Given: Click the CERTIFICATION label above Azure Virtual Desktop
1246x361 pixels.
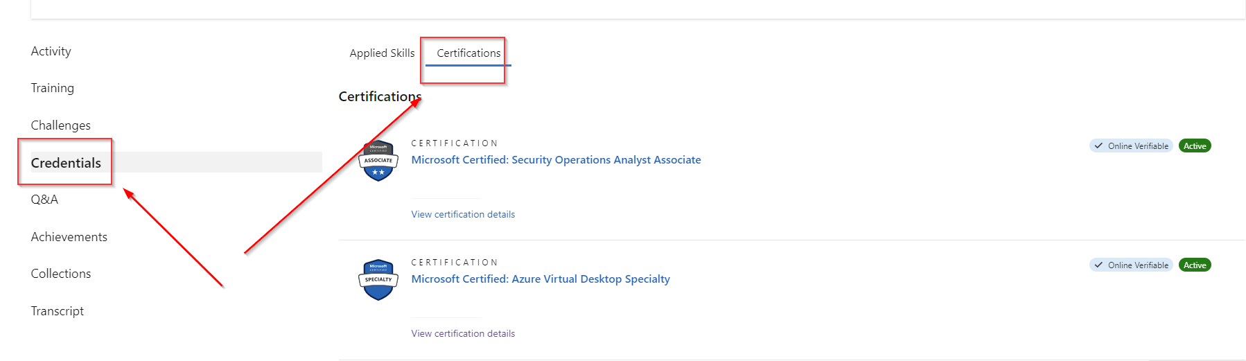Looking at the screenshot, I should [455, 263].
